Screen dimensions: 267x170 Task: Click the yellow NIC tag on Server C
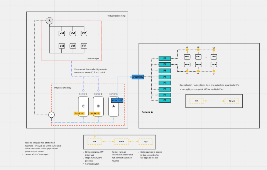tap(79, 113)
